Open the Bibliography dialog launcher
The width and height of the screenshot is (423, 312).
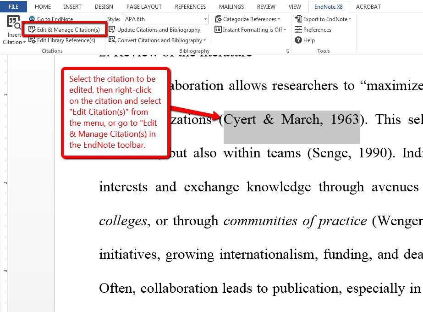(x=288, y=51)
